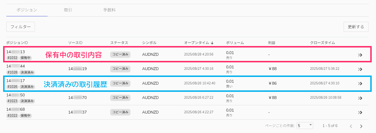
Task: Go to previous page of positions
Action: [351, 126]
